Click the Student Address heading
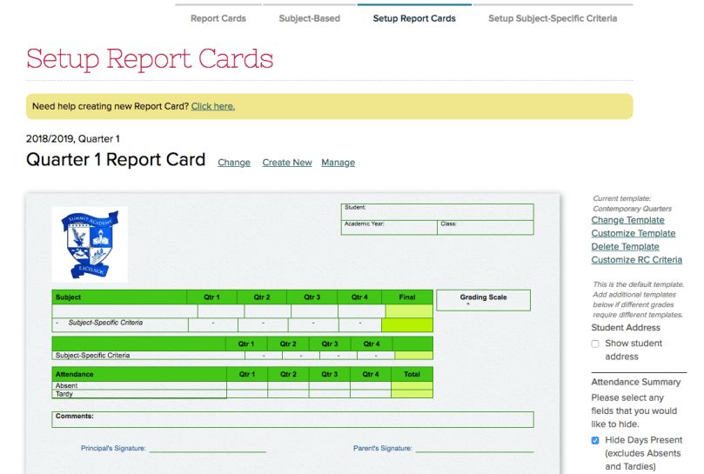704x474 pixels. [x=626, y=328]
